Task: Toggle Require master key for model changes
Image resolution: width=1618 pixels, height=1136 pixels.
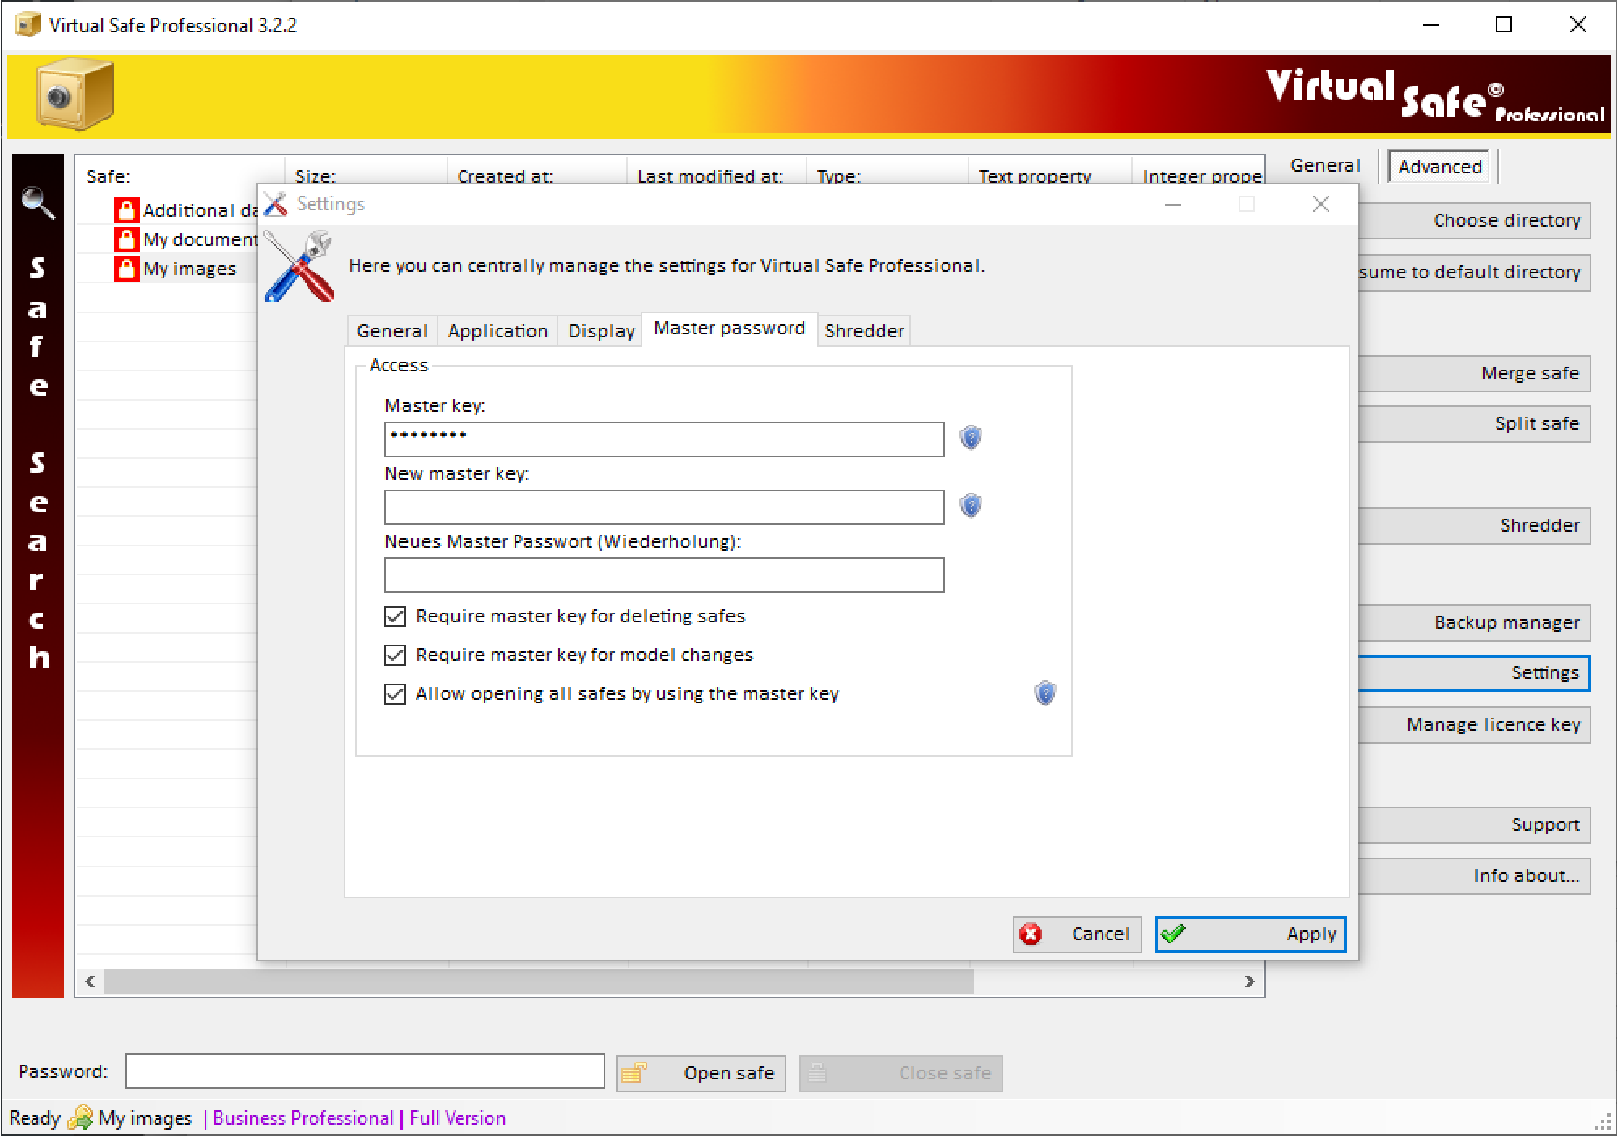Action: (395, 655)
